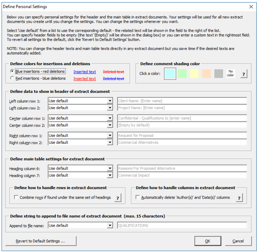257x252 pixels.
Task: Click the Client Name text field
Action: click(182, 101)
